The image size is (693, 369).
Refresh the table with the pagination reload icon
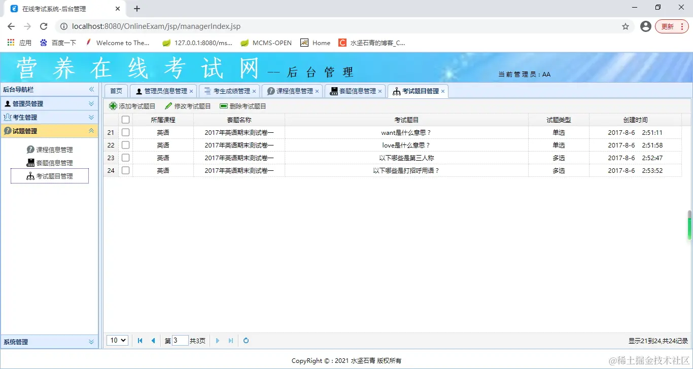[x=246, y=340]
